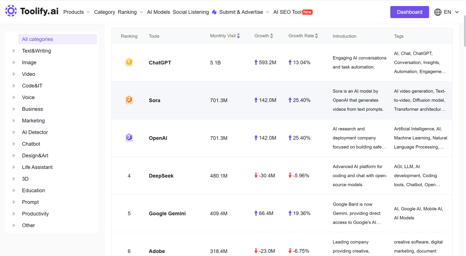Open the Submit & Advertise dropdown chevron
Viewport: 466px width, 256px height.
tap(268, 12)
